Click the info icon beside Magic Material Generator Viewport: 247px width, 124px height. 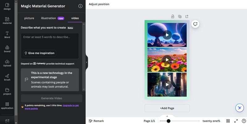pyautogui.click(x=80, y=6)
